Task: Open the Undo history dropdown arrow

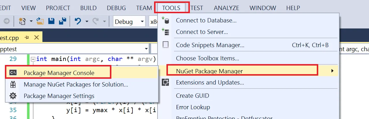Action: (87, 22)
